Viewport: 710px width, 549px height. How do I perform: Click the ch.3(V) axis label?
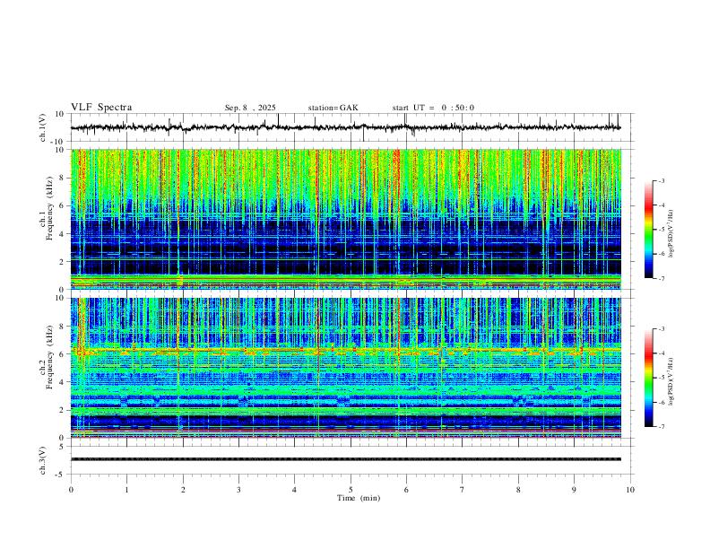pyautogui.click(x=43, y=461)
